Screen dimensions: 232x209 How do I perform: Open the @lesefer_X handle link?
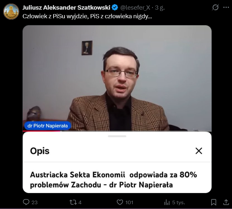pyautogui.click(x=135, y=8)
